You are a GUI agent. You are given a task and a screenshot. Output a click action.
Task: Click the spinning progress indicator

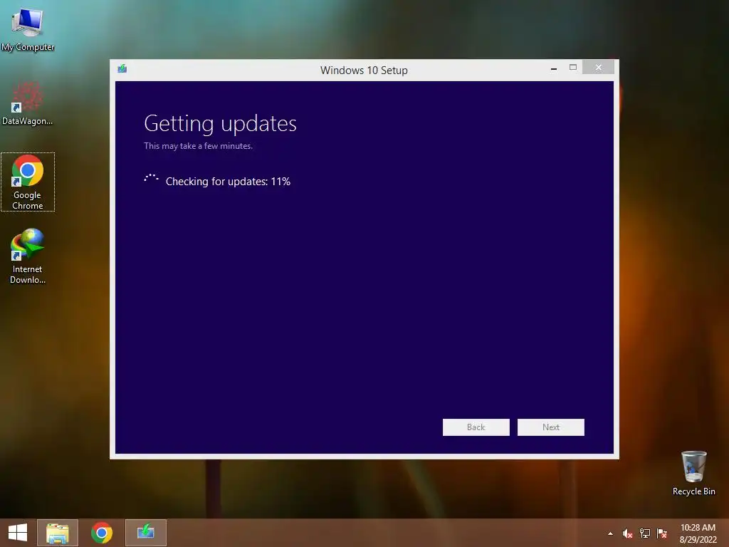(151, 179)
